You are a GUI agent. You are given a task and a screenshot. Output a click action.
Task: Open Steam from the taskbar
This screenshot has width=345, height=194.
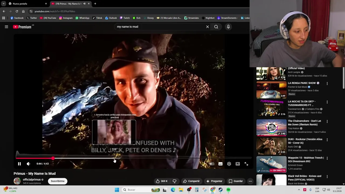click(x=220, y=190)
